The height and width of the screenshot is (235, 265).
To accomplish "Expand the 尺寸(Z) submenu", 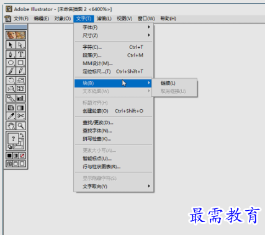I will (x=114, y=35).
